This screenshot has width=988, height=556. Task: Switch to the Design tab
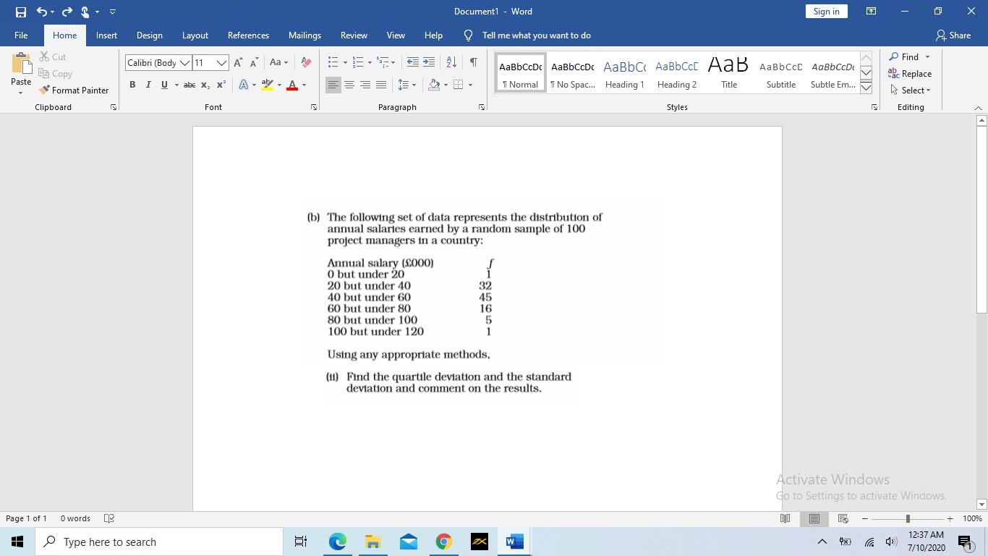point(149,35)
